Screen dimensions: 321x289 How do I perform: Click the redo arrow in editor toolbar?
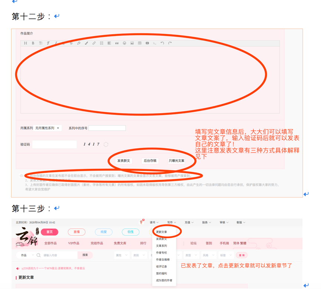click(170, 43)
